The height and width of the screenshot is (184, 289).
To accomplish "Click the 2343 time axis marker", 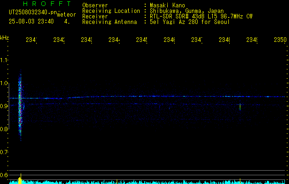I will point(87,40).
